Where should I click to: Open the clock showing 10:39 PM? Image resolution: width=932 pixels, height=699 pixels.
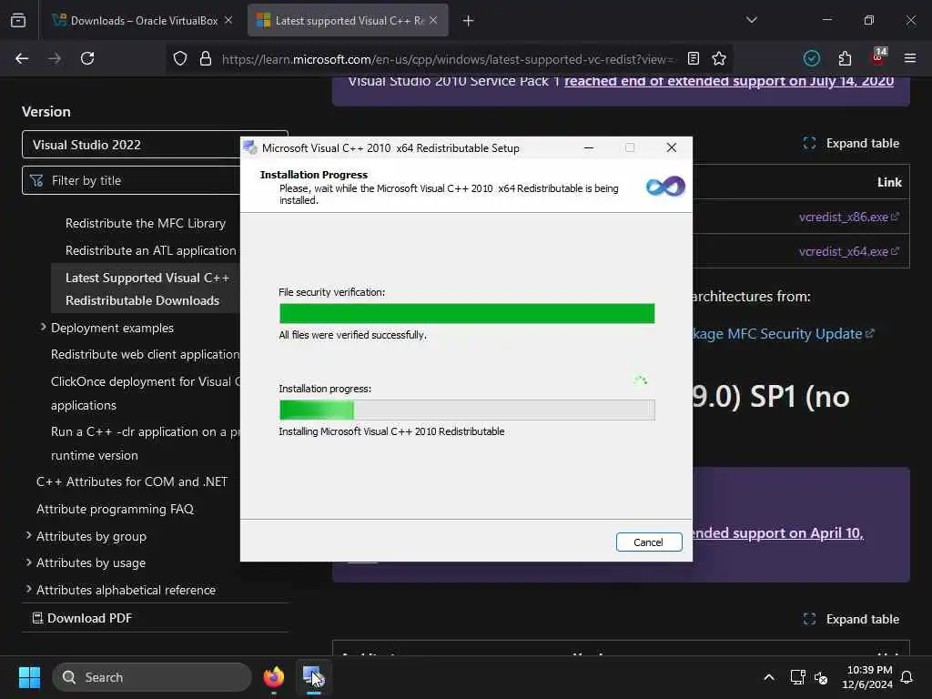tap(867, 677)
